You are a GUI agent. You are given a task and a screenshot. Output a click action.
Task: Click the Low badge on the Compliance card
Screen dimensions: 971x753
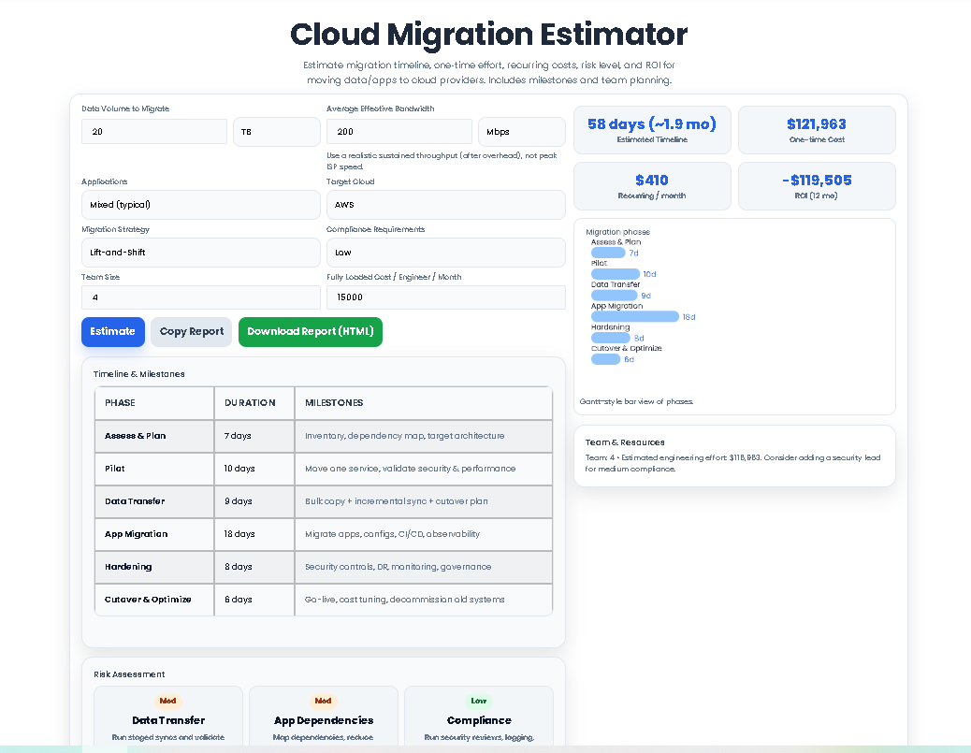[478, 700]
